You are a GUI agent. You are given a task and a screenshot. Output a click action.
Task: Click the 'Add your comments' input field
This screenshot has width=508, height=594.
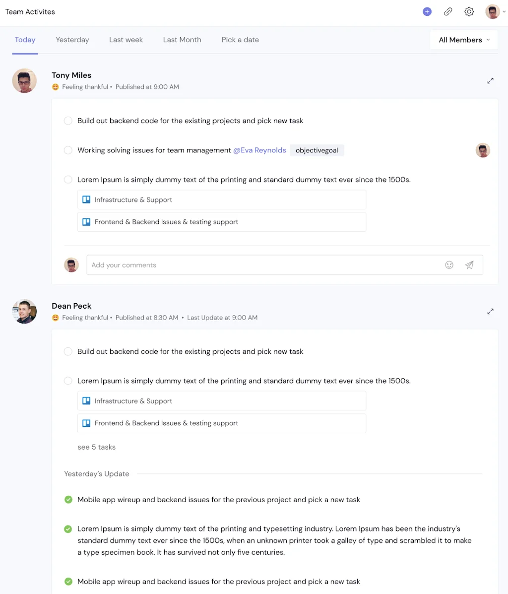pyautogui.click(x=198, y=264)
